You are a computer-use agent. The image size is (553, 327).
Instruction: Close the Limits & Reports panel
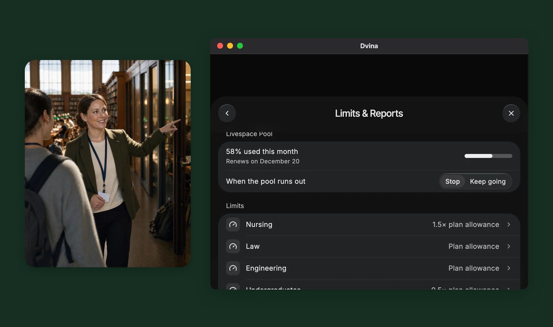[511, 113]
